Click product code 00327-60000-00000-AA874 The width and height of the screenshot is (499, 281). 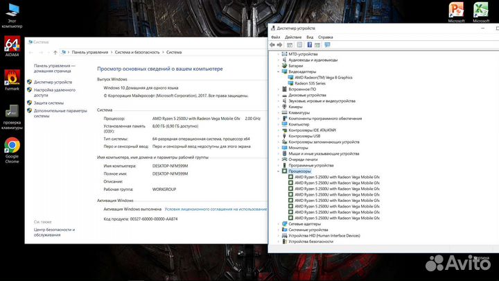(x=154, y=219)
